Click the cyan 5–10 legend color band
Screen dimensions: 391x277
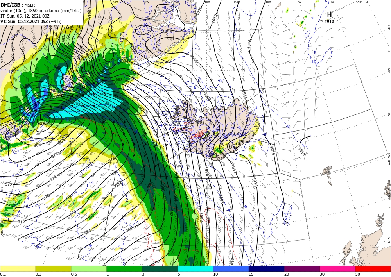pyautogui.click(x=195, y=268)
